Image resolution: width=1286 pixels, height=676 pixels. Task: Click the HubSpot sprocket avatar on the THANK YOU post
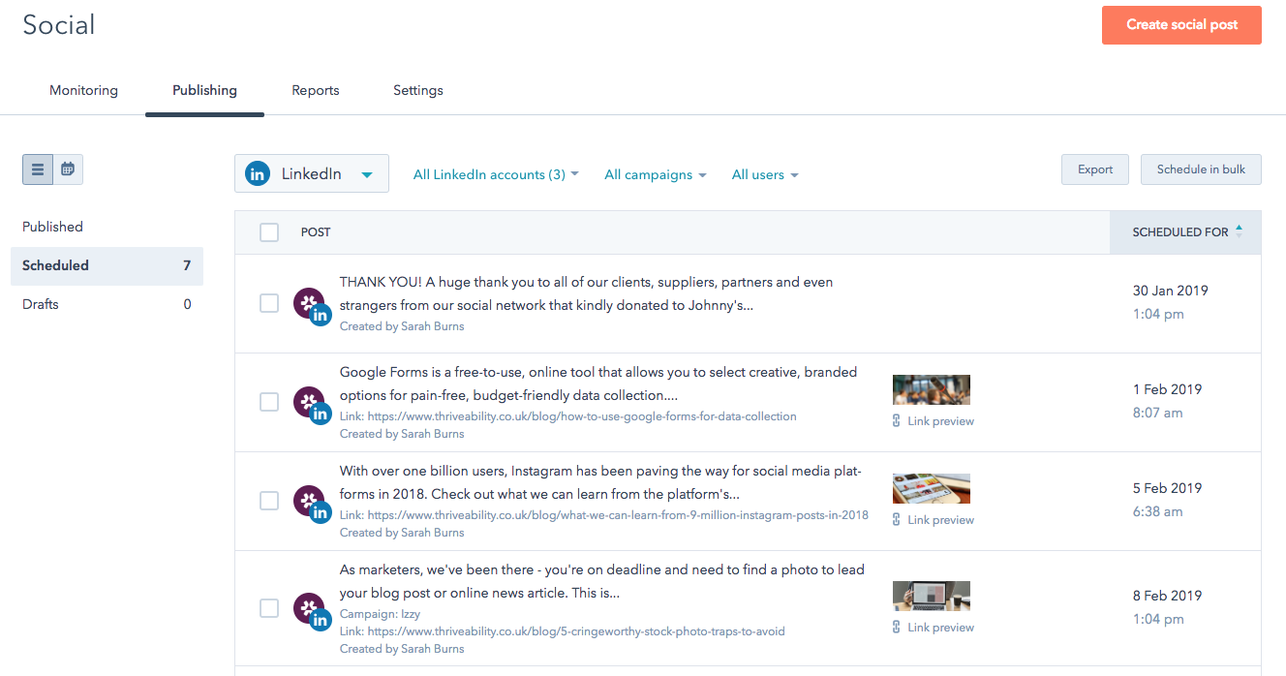309,300
